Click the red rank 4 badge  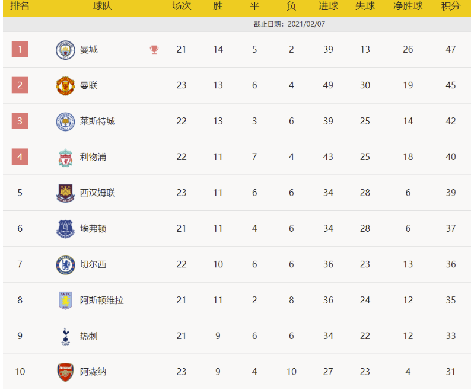click(x=20, y=157)
